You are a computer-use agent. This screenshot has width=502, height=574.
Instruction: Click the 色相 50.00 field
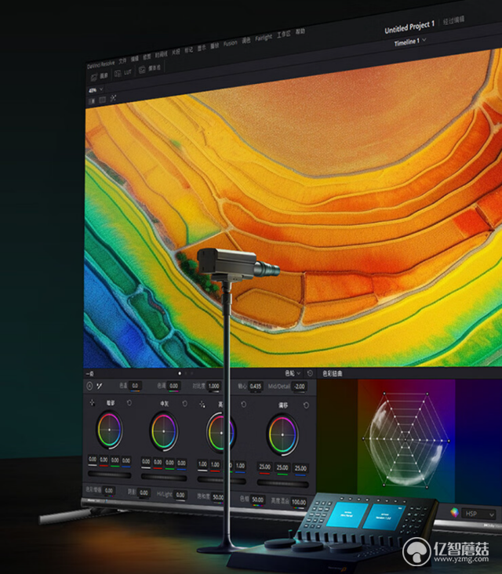pos(257,500)
